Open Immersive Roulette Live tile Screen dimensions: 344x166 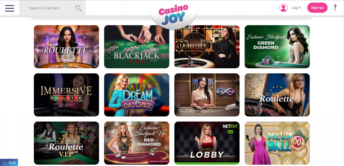[67, 95]
